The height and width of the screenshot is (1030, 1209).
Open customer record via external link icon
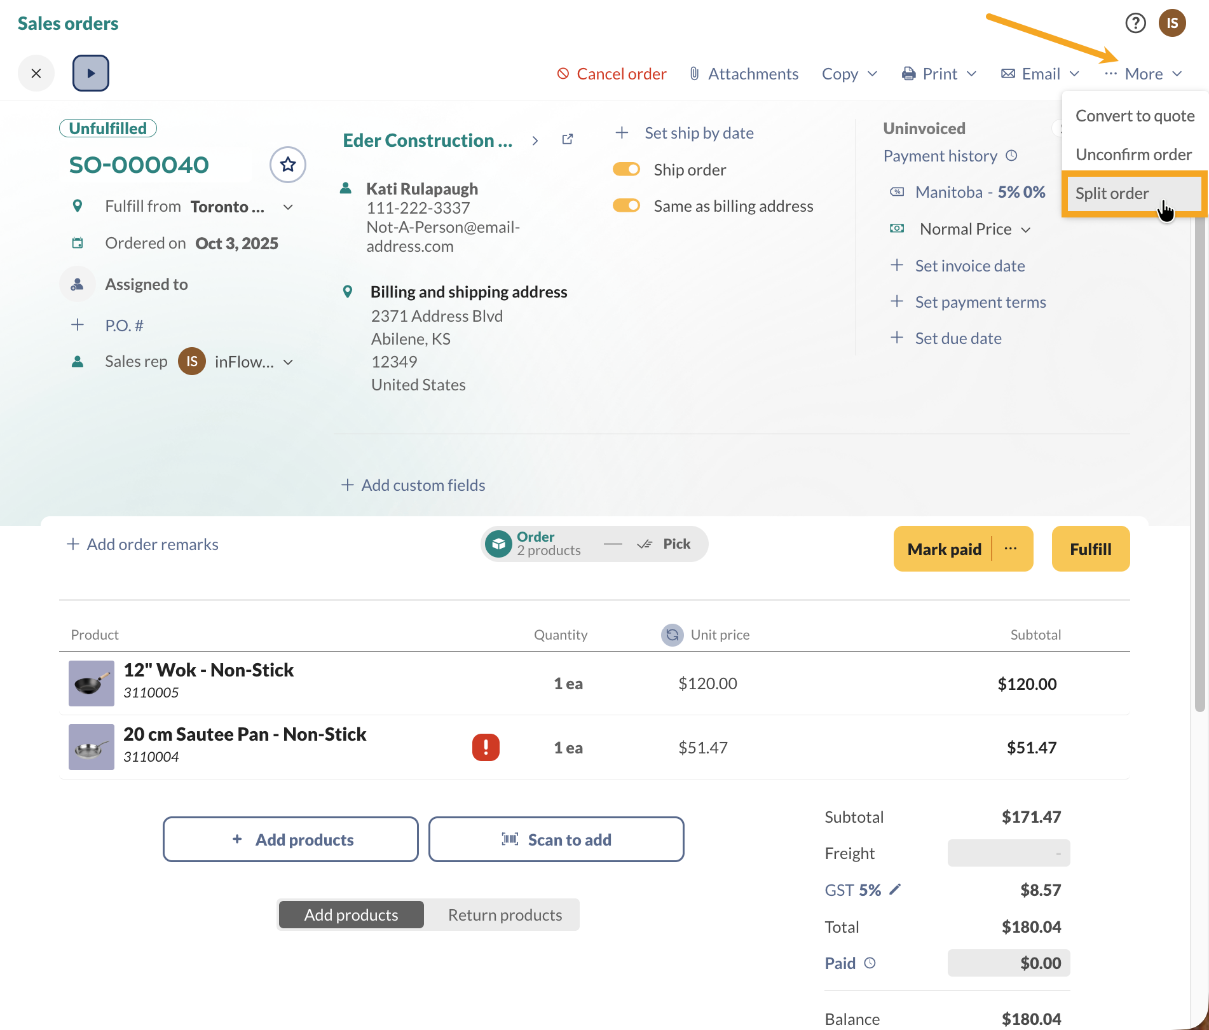pos(567,139)
